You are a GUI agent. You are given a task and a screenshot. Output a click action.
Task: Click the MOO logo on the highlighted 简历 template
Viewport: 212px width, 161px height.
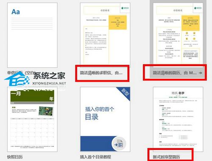198,8
